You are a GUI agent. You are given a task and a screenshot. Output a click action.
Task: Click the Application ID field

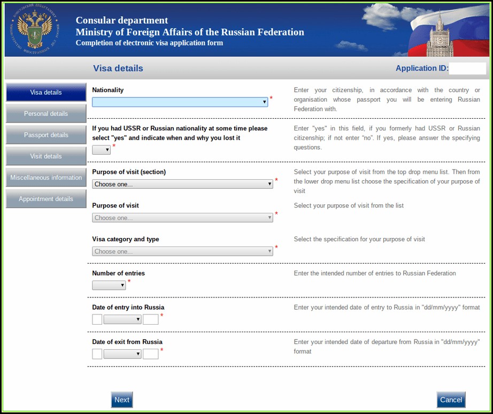467,68
